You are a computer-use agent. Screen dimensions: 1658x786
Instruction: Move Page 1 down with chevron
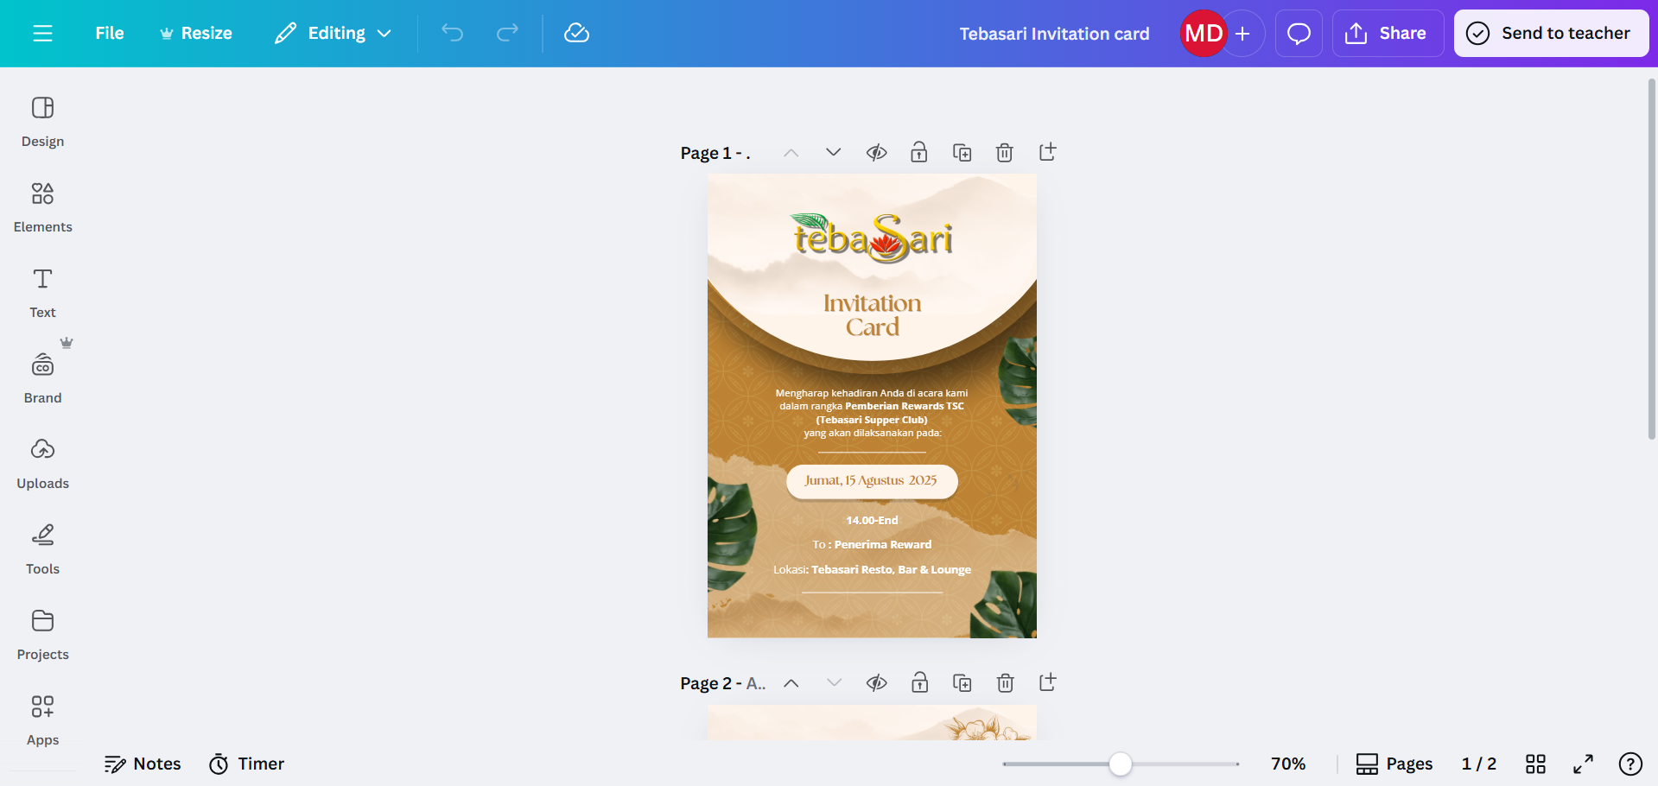(x=833, y=153)
